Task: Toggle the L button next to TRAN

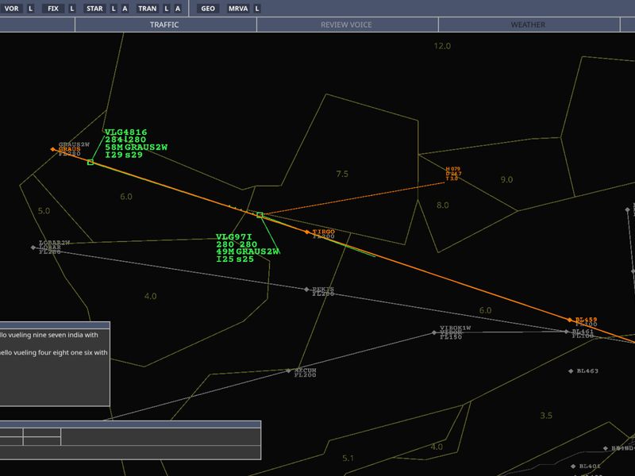Action: (167, 9)
